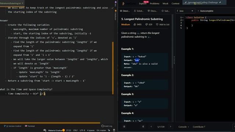Viewport: 235px width, 132px height.
Task: Click the Solution tab flask icon
Action: [135, 11]
